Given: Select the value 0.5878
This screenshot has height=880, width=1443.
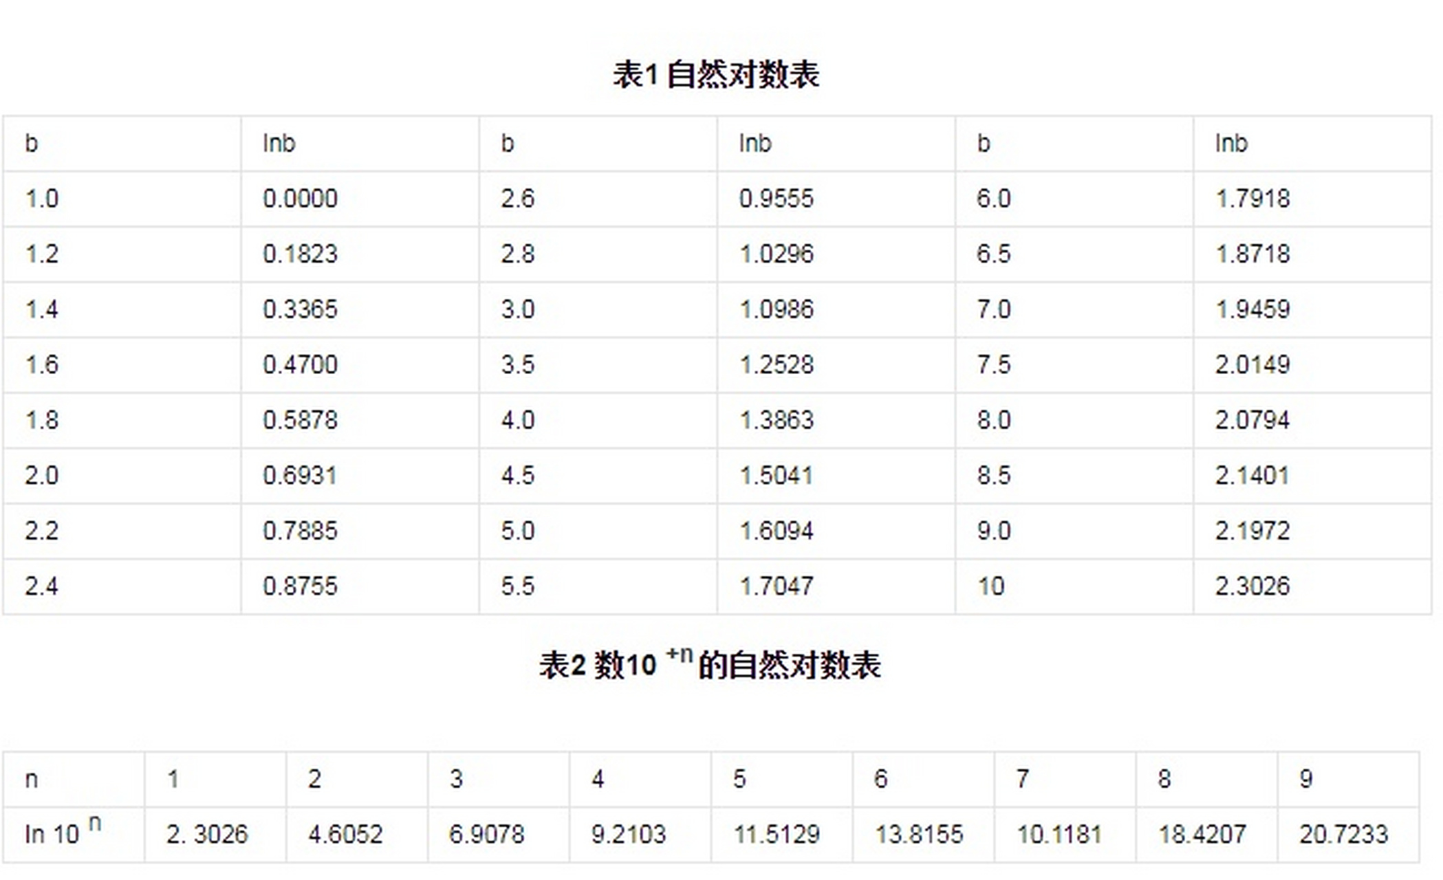Looking at the screenshot, I should click(x=300, y=420).
